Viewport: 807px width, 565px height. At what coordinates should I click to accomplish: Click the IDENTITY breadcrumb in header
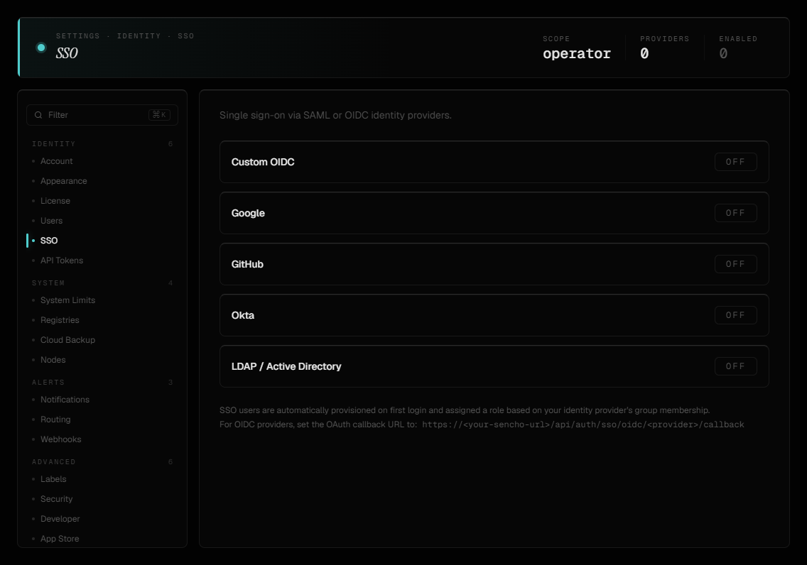coord(139,36)
